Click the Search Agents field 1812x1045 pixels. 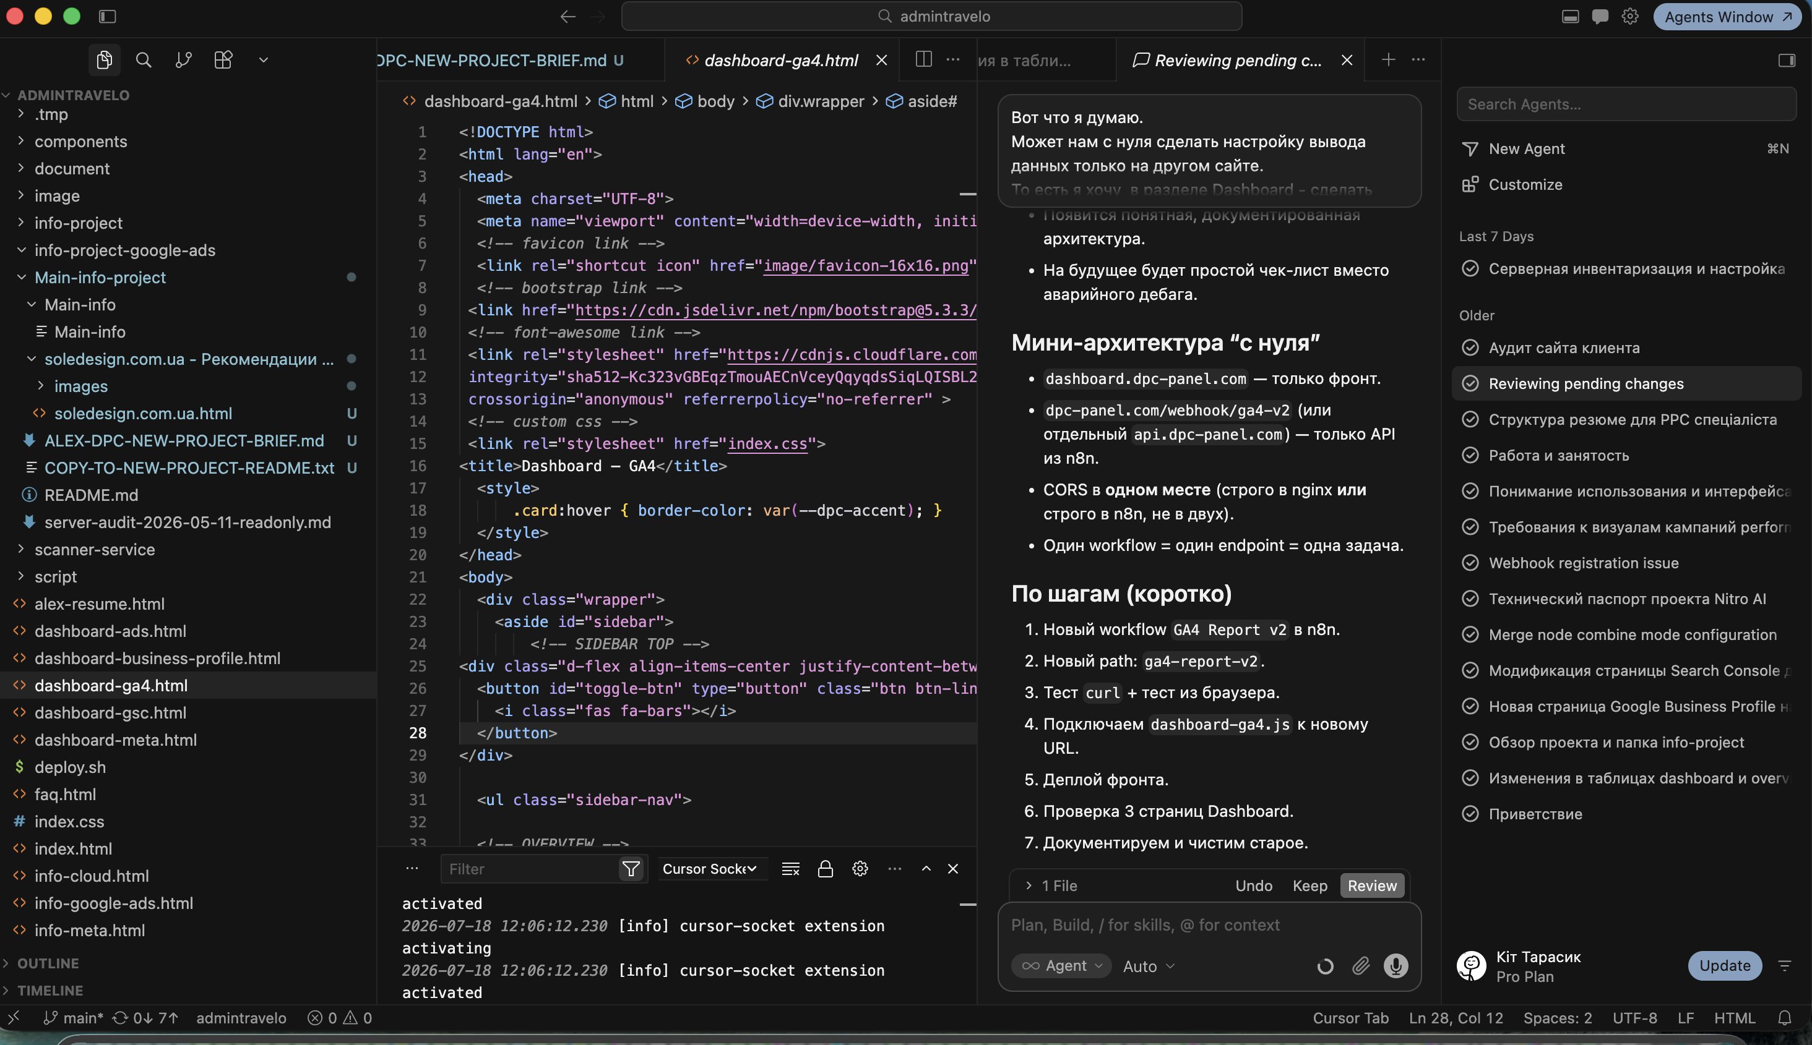click(x=1626, y=104)
